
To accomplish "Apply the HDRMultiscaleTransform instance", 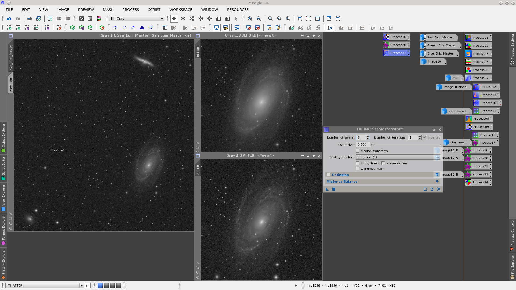I will (x=327, y=189).
